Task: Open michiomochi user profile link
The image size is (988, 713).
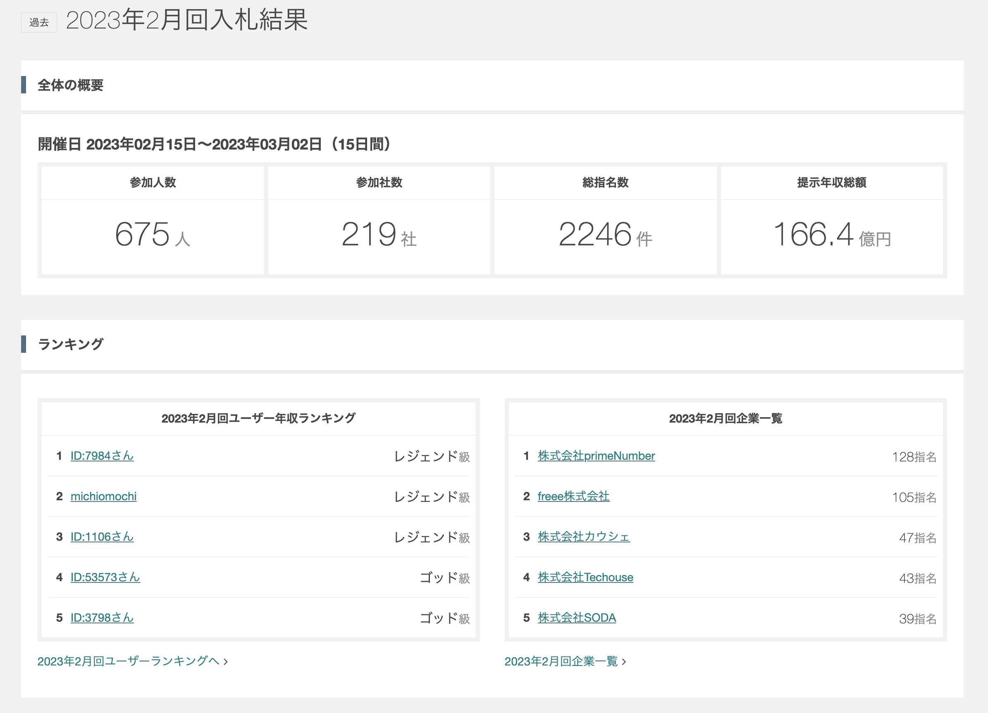Action: tap(104, 496)
